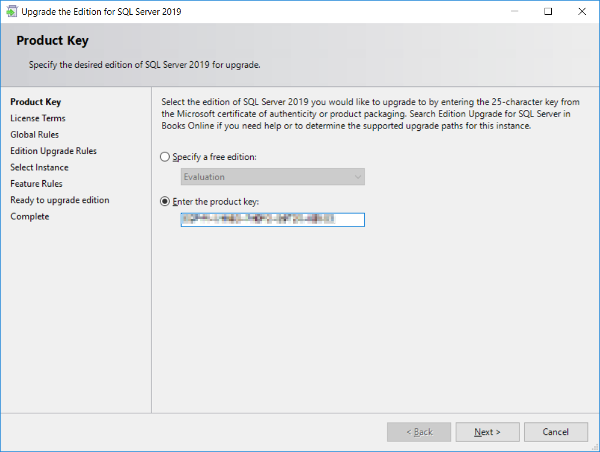The width and height of the screenshot is (600, 452).
Task: Select the Global Rules step
Action: click(35, 134)
